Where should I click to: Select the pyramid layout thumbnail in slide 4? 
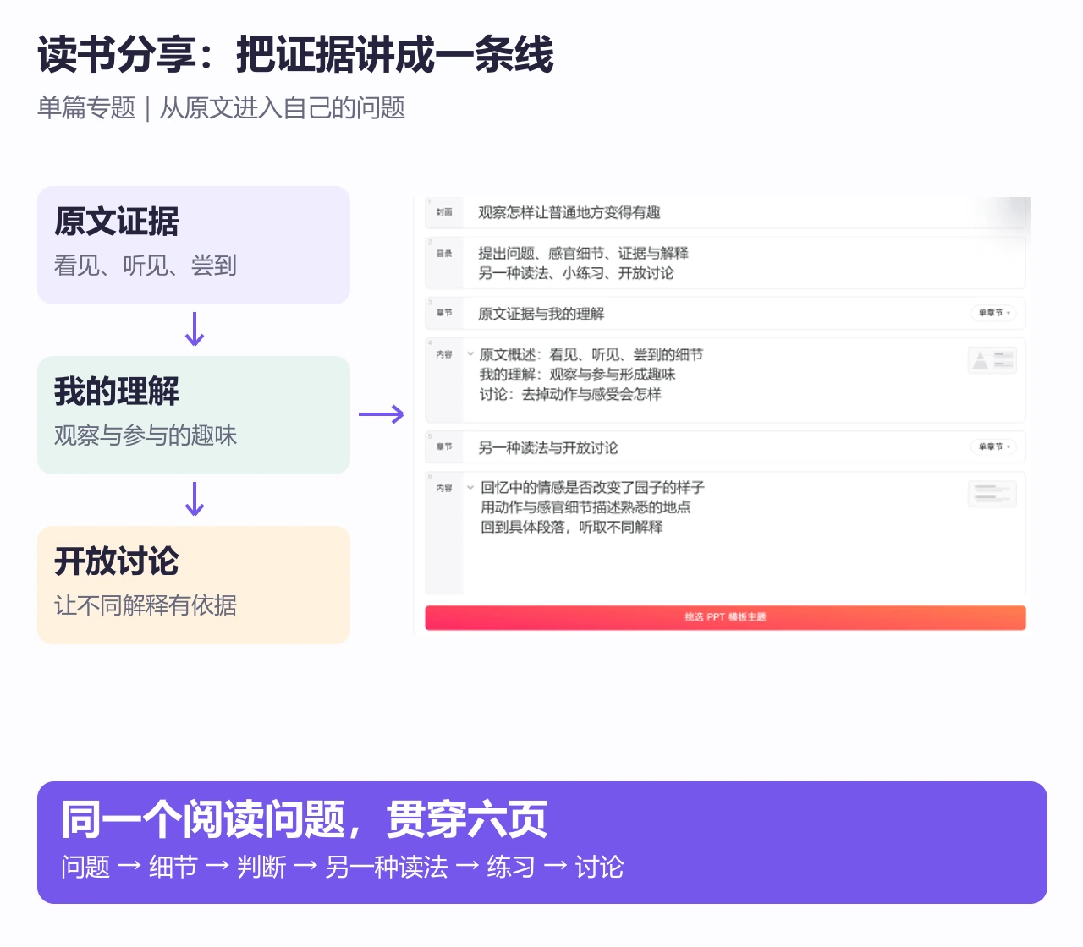(992, 360)
